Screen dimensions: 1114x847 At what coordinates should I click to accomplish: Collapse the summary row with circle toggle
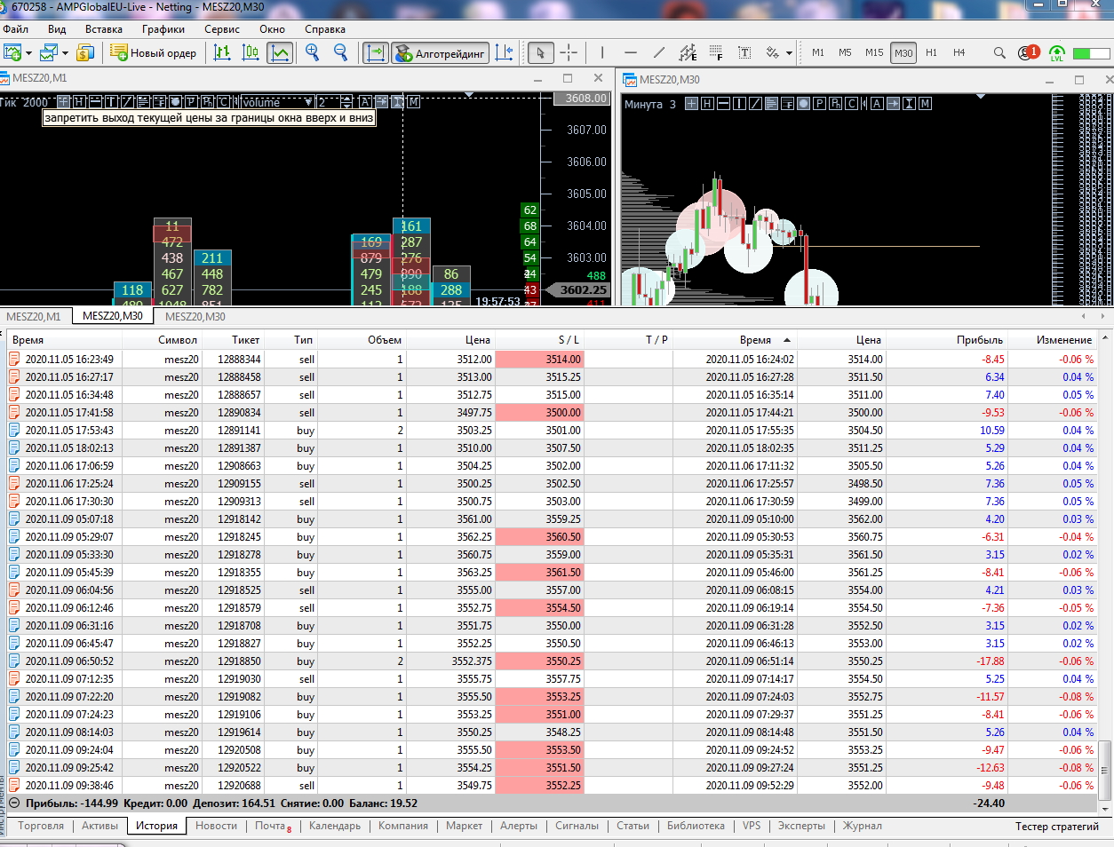click(x=14, y=803)
